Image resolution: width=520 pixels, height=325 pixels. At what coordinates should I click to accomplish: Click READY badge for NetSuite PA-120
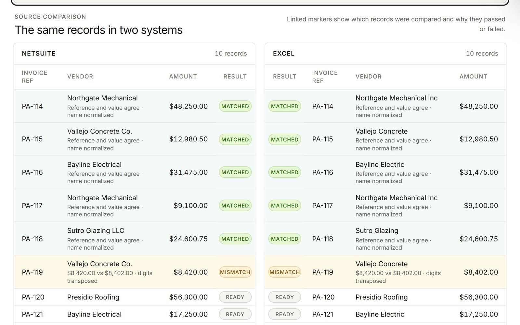[235, 297]
